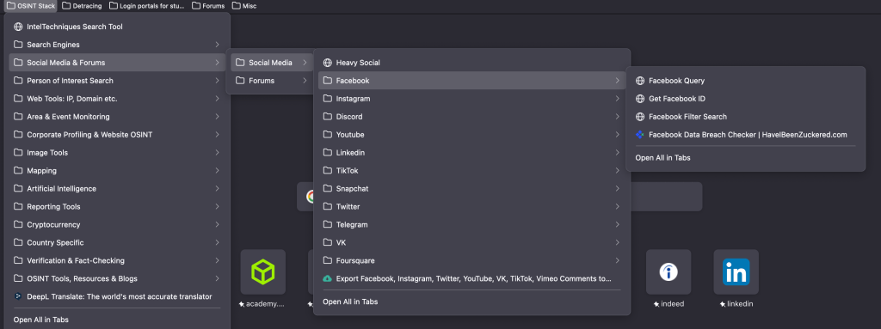Image resolution: width=881 pixels, height=329 pixels.
Task: Open IntelTechniques Search Tool bookmark
Action: [x=117, y=27]
